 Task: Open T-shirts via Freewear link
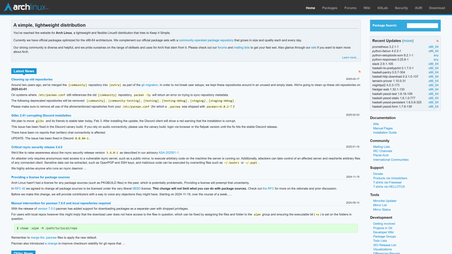[x=387, y=183]
